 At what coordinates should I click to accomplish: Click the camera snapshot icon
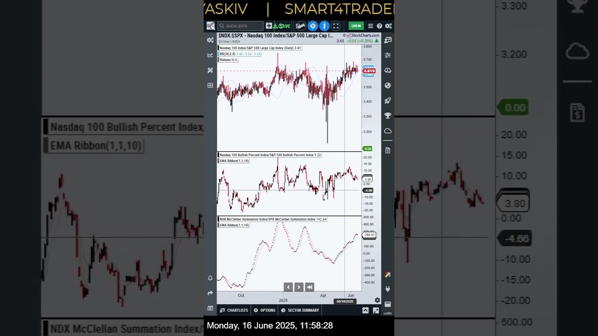(x=210, y=308)
